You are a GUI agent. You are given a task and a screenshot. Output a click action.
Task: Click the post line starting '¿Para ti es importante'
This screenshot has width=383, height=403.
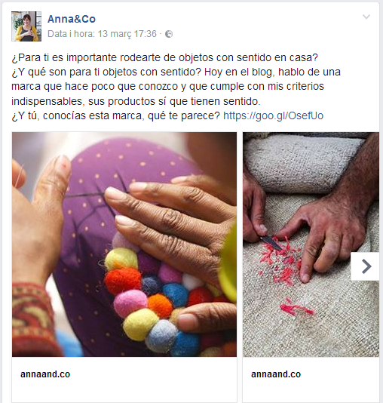click(x=165, y=57)
